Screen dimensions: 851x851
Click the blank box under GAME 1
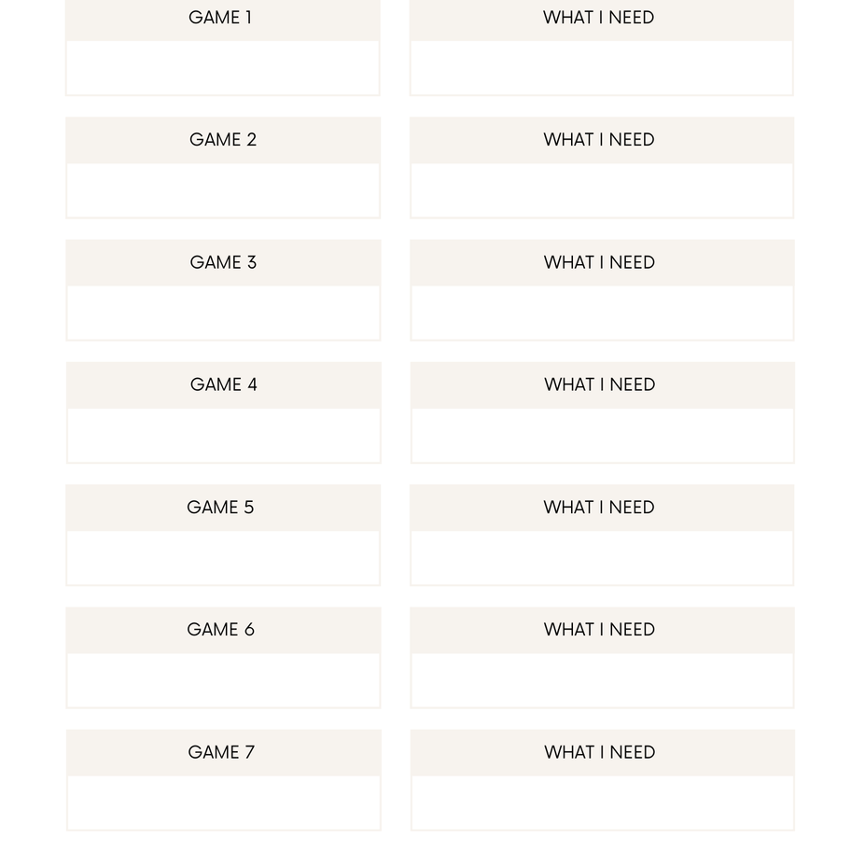[222, 67]
